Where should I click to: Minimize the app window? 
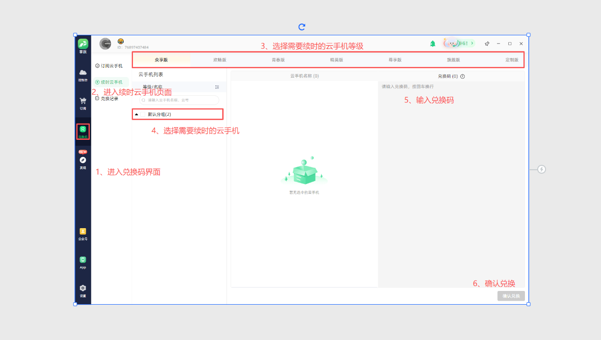click(x=498, y=44)
